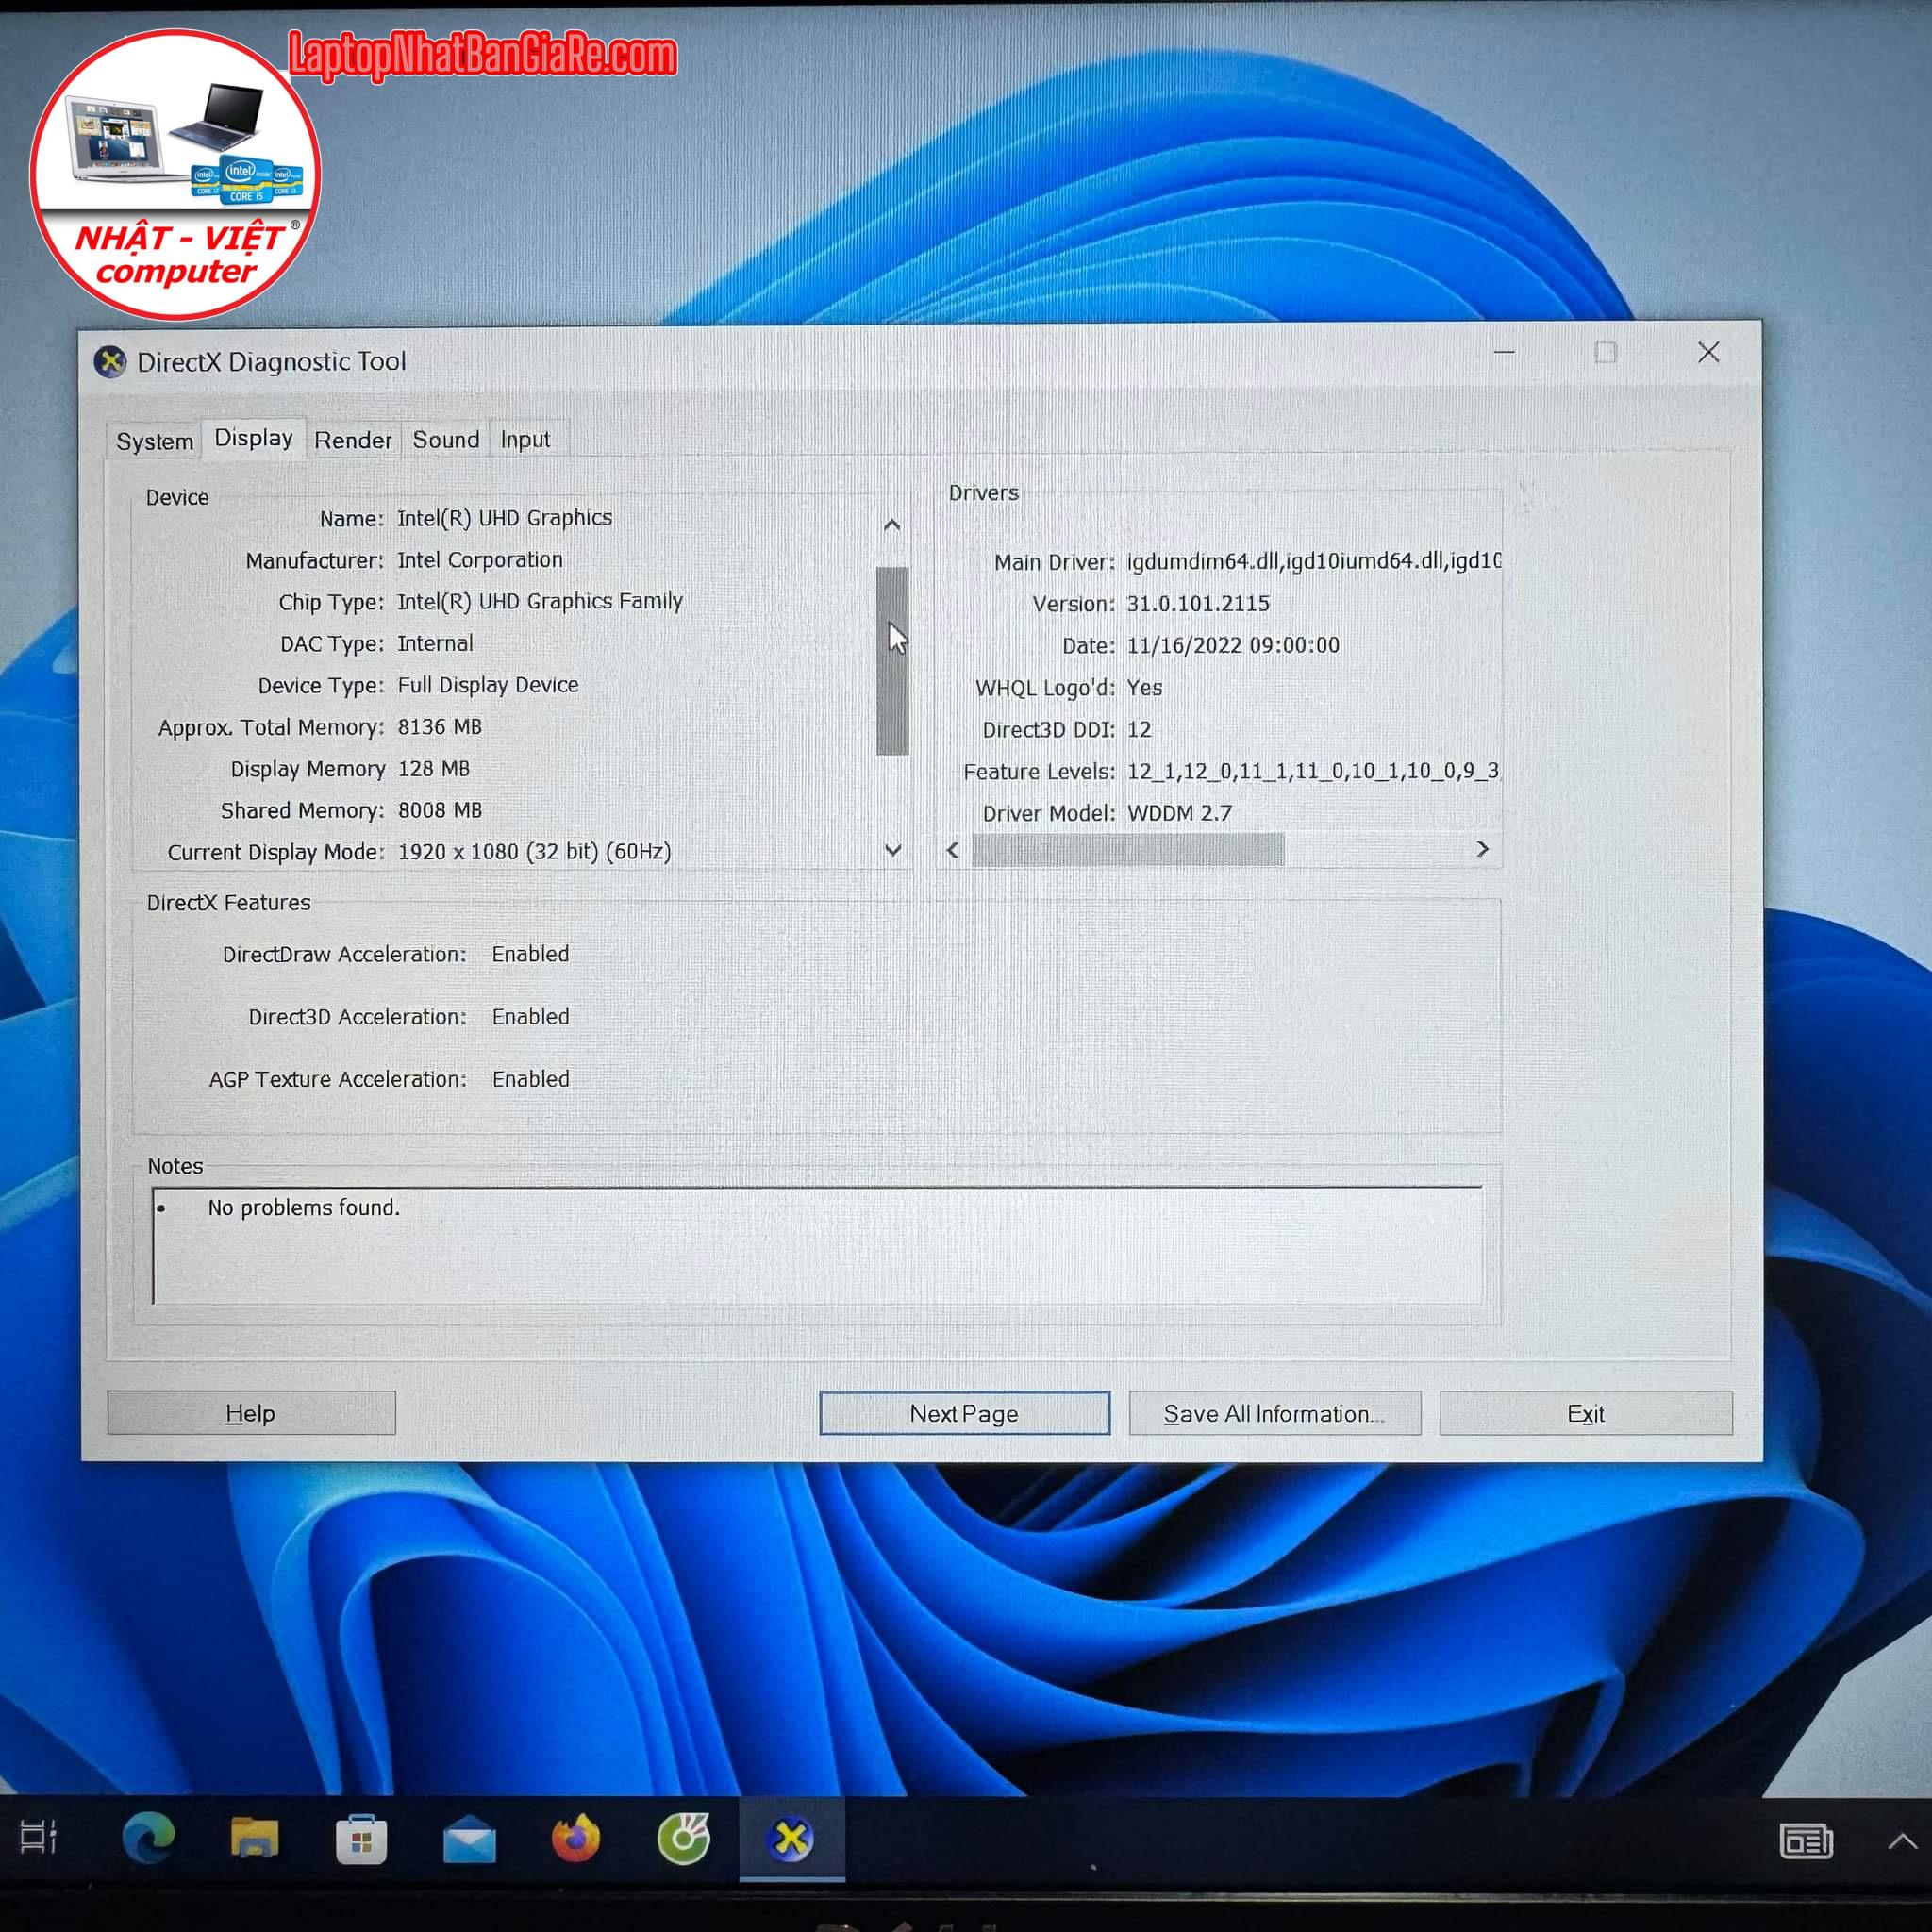The width and height of the screenshot is (1932, 1932).
Task: Open File Explorer from the taskbar
Action: click(254, 1838)
